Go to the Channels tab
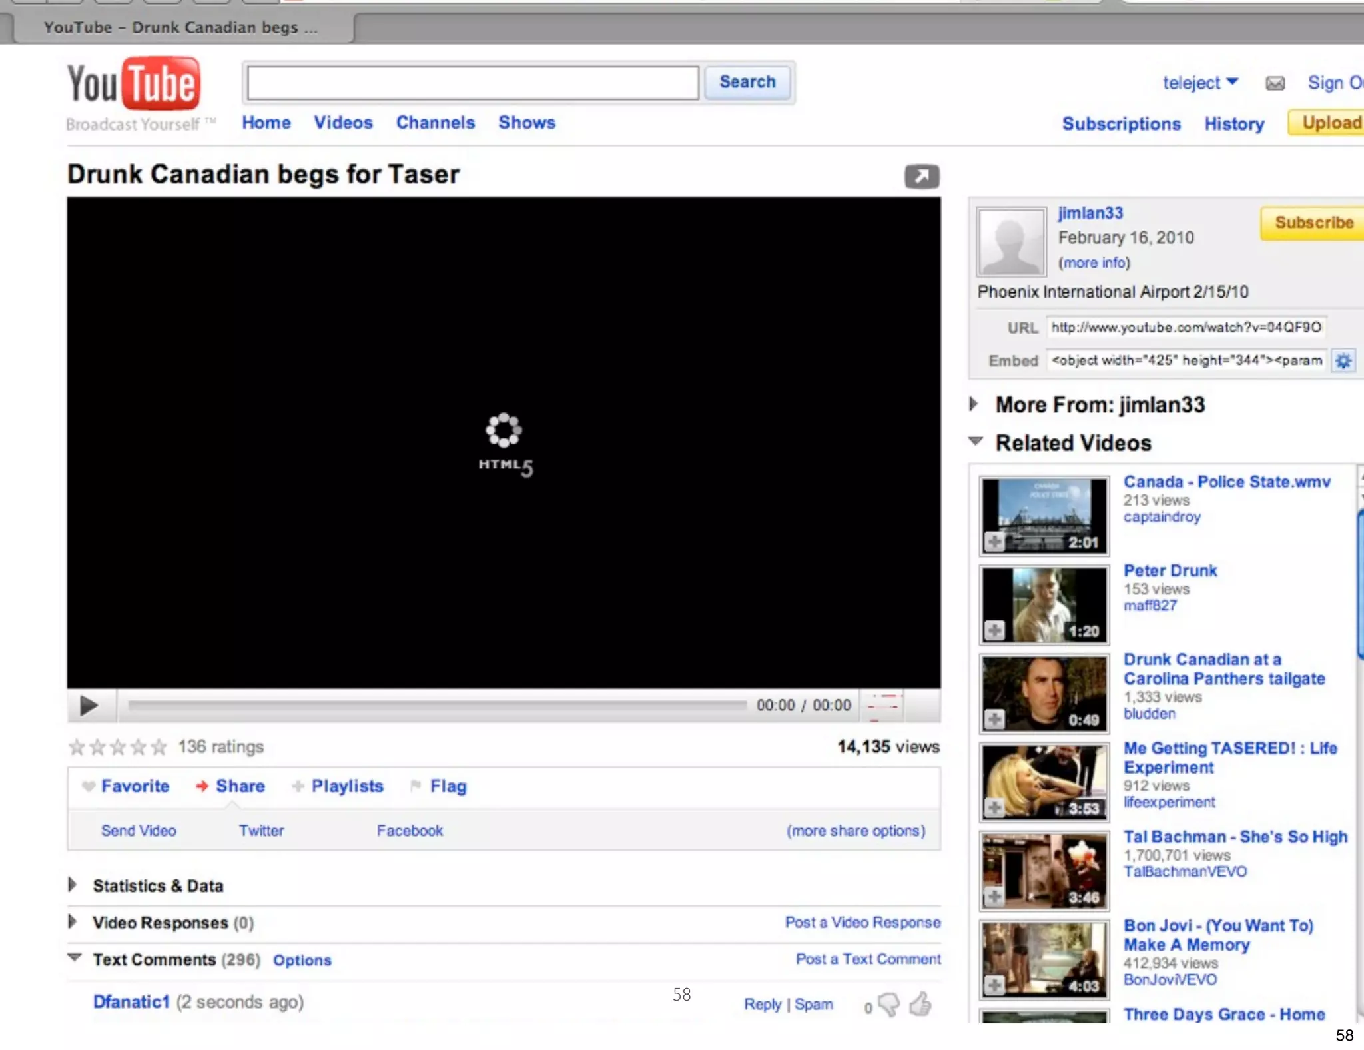Image resolution: width=1364 pixels, height=1050 pixels. pos(435,123)
